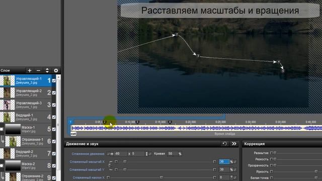Click the наклон X degree value field
This screenshot has height=181, width=322.
pyautogui.click(x=224, y=177)
